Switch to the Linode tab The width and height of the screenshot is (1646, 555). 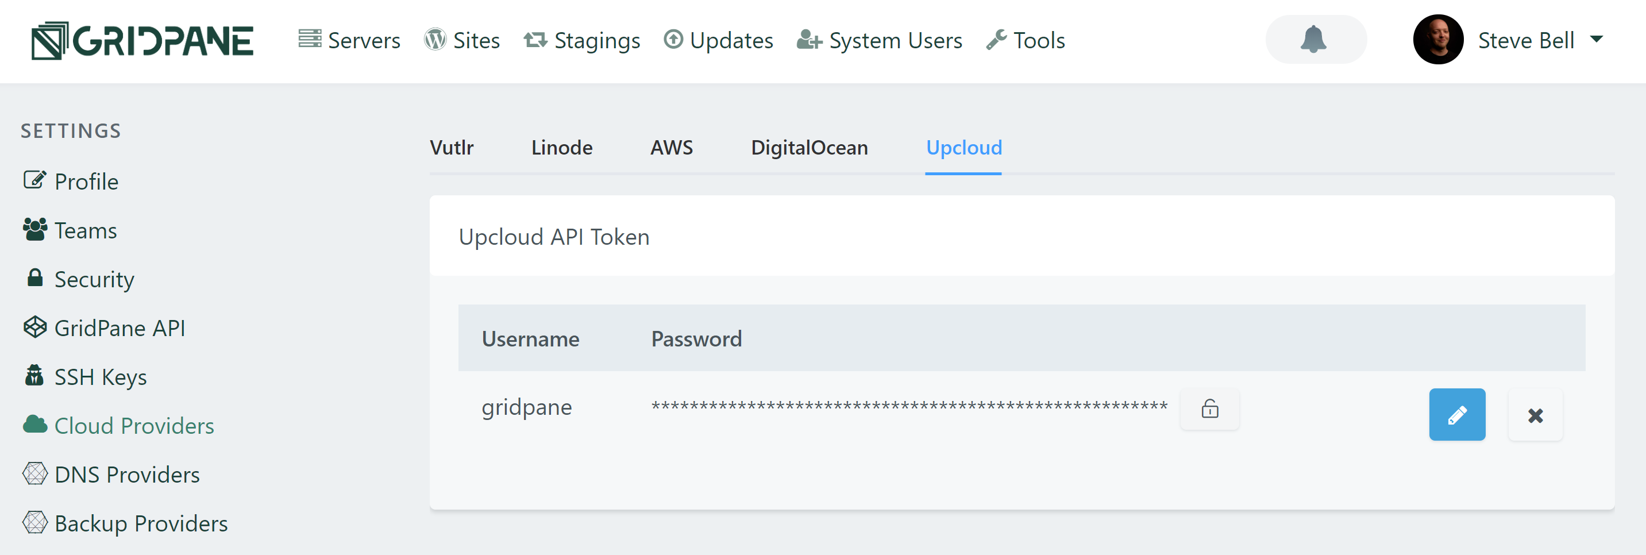point(562,148)
